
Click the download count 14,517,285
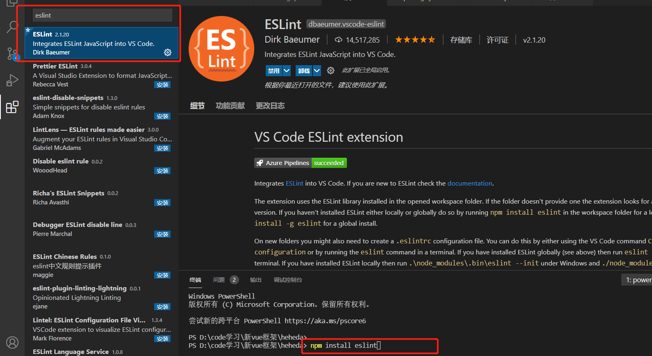357,40
